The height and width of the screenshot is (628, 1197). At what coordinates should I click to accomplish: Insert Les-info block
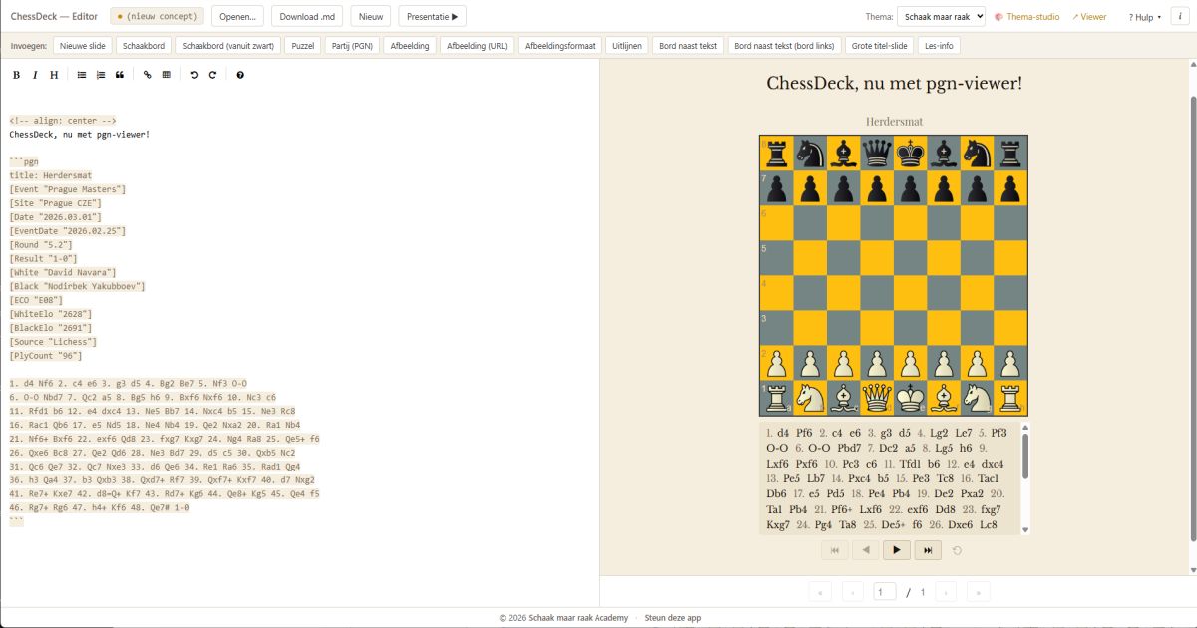click(939, 46)
